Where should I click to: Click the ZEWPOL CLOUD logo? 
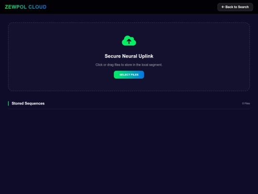pos(26,7)
